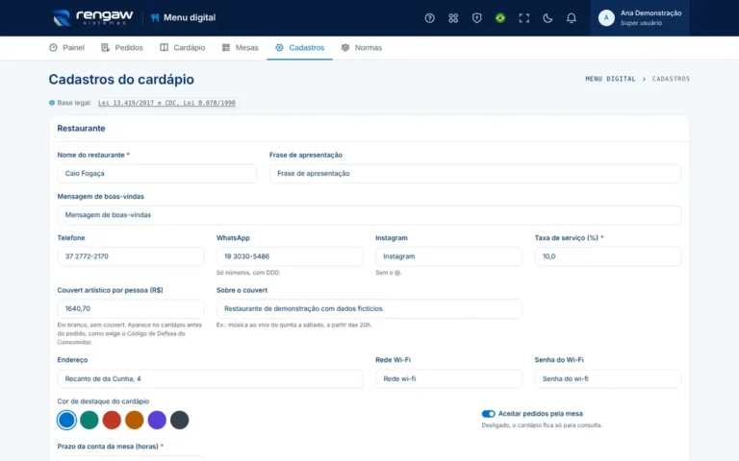Choose the orange highlight color
Screen dimensions: 739x461
[135, 420]
